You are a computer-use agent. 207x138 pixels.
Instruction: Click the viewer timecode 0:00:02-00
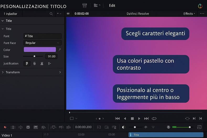coord(82,14)
